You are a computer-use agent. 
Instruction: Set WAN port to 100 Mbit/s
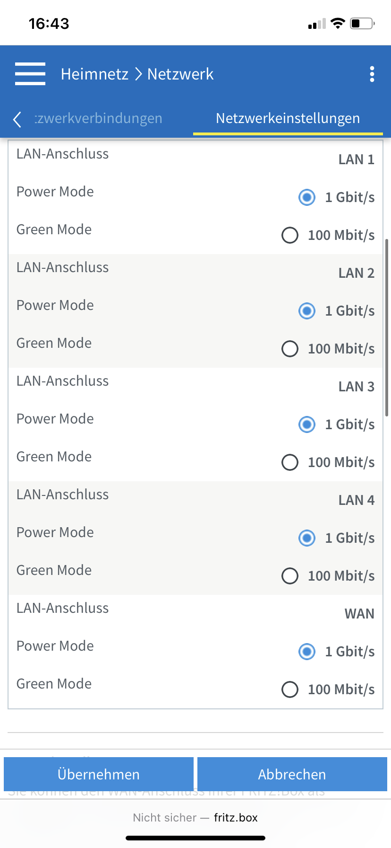click(x=290, y=689)
